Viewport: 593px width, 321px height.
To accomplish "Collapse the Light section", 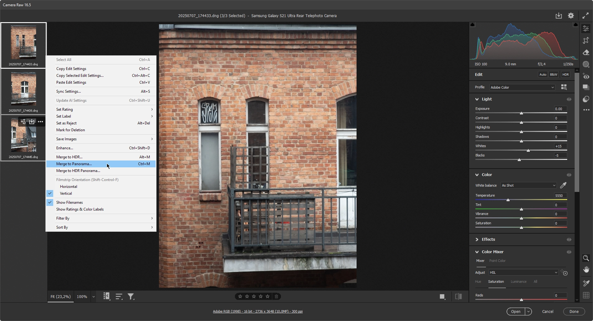I will (477, 99).
